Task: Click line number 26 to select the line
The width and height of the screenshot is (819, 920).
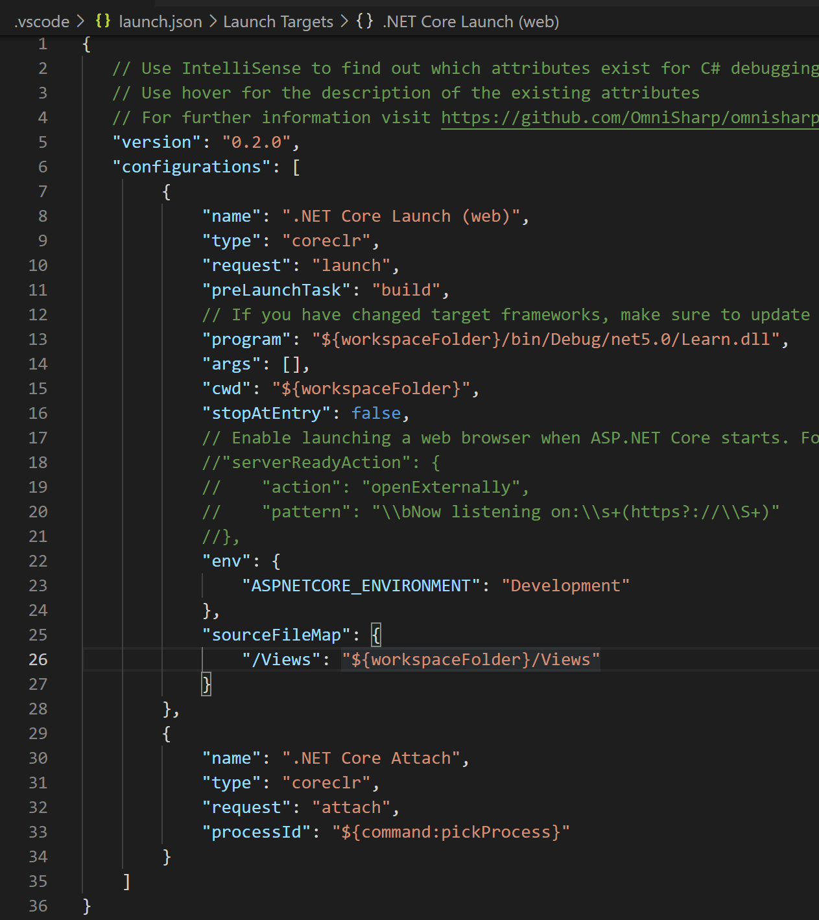Action: 38,659
